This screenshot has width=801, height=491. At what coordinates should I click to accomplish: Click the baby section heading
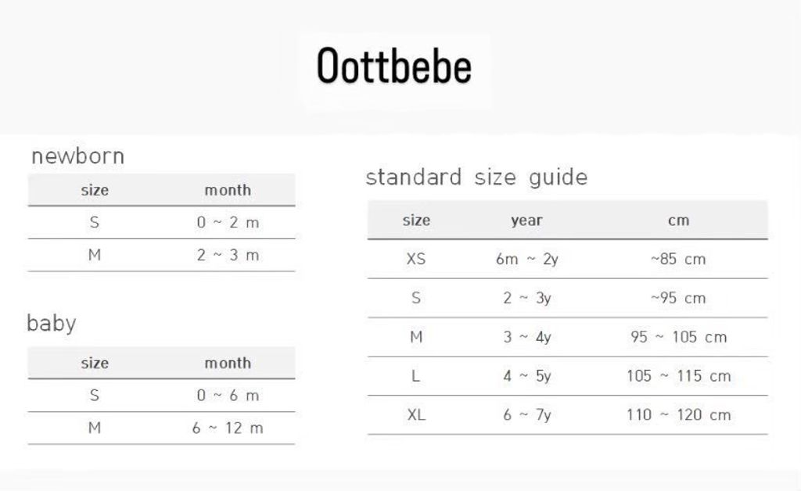point(52,323)
